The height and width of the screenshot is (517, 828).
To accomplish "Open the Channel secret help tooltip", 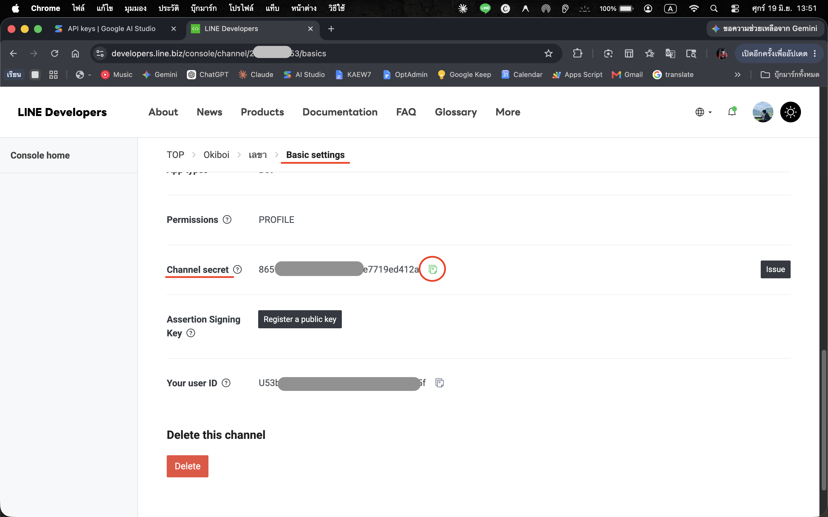I will coord(237,269).
